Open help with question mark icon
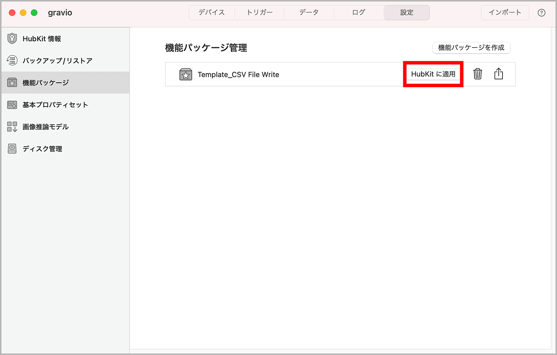Image resolution: width=557 pixels, height=355 pixels. click(x=541, y=13)
